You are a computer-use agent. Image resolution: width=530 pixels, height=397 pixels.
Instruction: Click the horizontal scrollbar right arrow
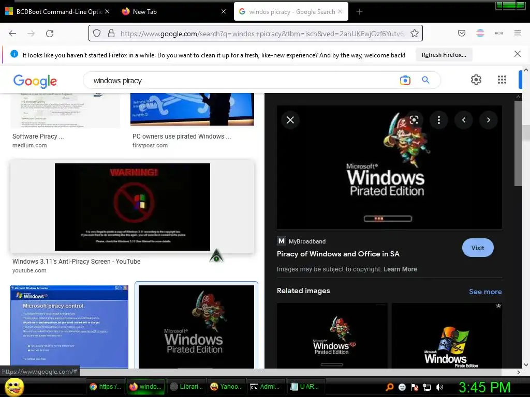coord(519,372)
